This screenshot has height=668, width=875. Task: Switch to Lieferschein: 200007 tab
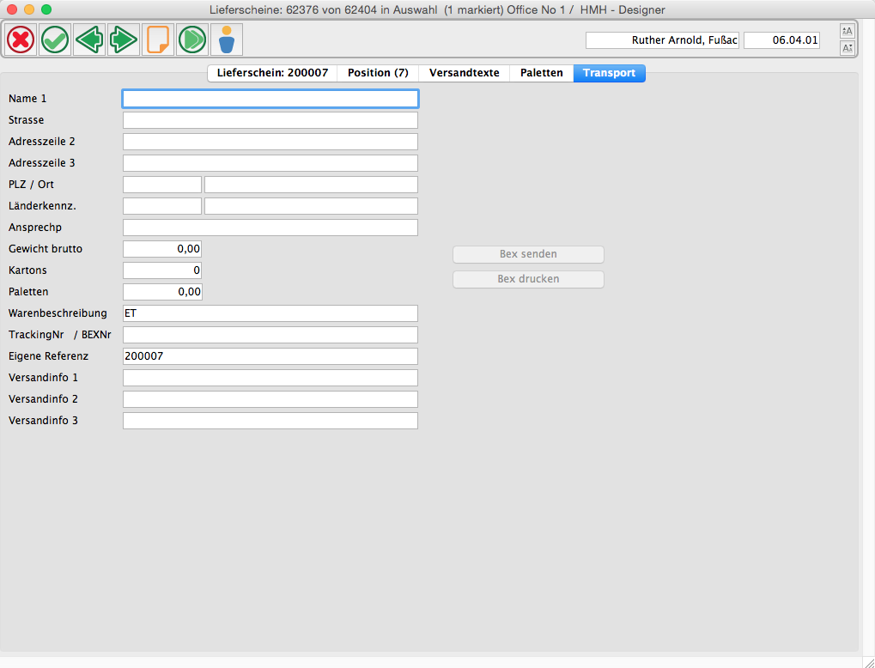pos(272,73)
